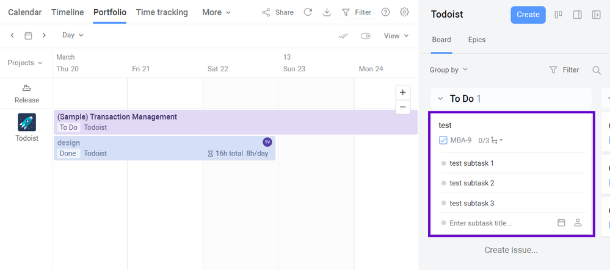The width and height of the screenshot is (610, 270).
Task: Open the Share icon
Action: click(266, 12)
